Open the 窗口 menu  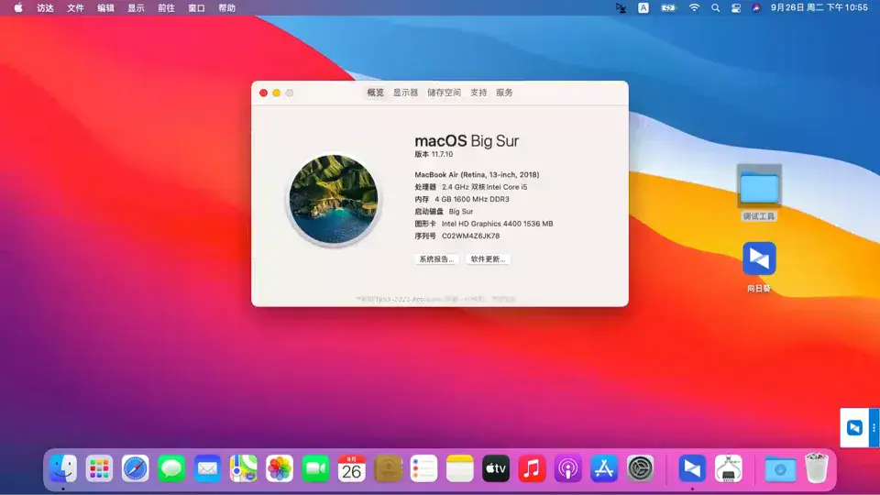pyautogui.click(x=196, y=8)
